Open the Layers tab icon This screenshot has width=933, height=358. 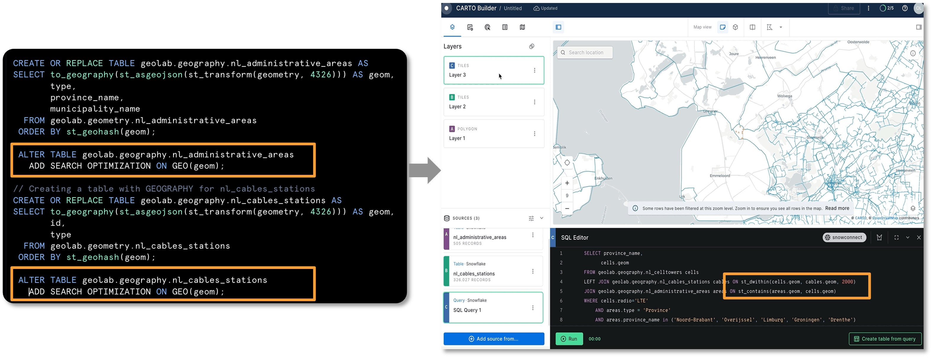(x=452, y=27)
